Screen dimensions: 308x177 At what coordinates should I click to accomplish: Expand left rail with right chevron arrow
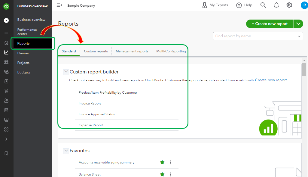click(6, 139)
